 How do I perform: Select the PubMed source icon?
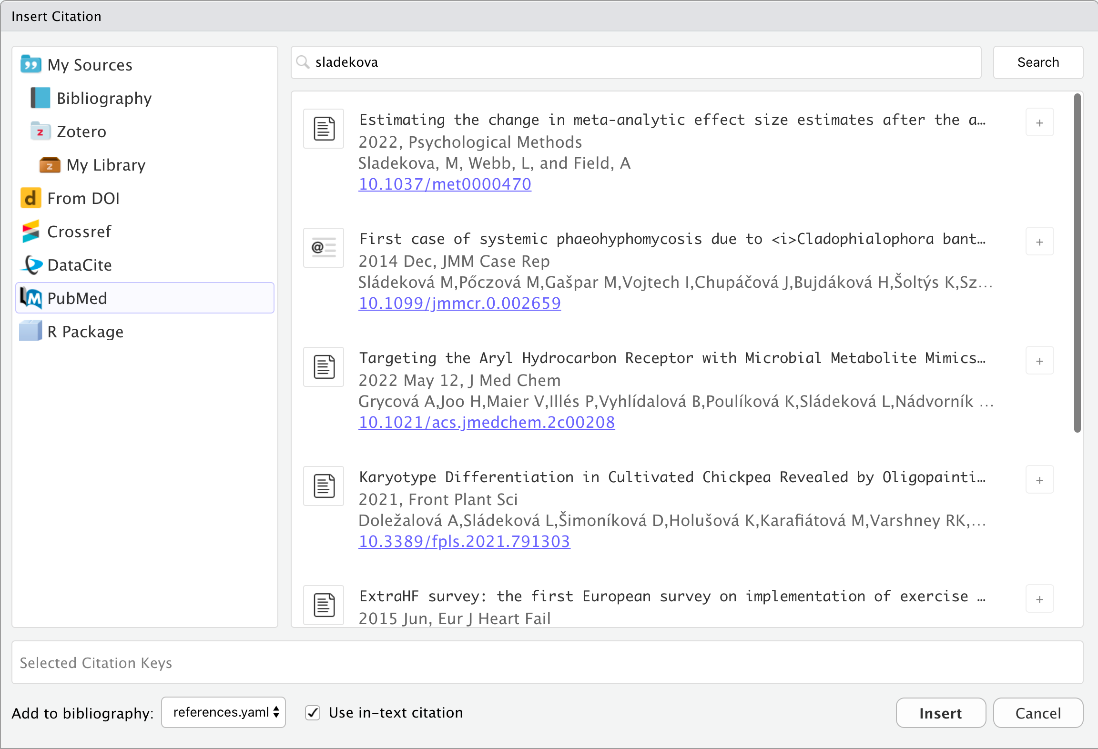pyautogui.click(x=30, y=298)
